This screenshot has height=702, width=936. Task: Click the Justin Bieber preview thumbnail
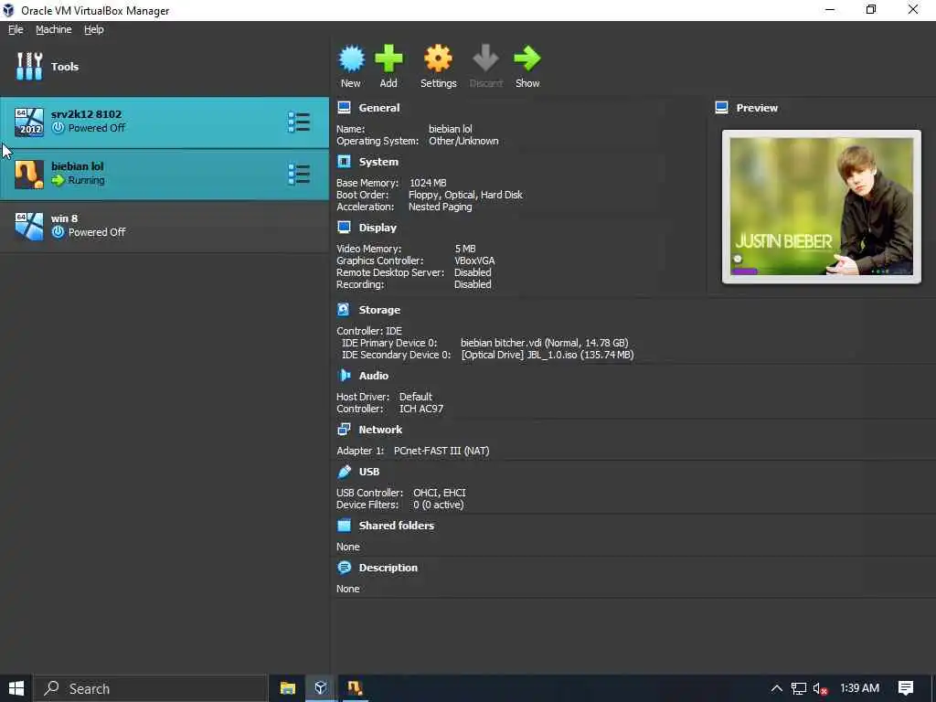(822, 207)
